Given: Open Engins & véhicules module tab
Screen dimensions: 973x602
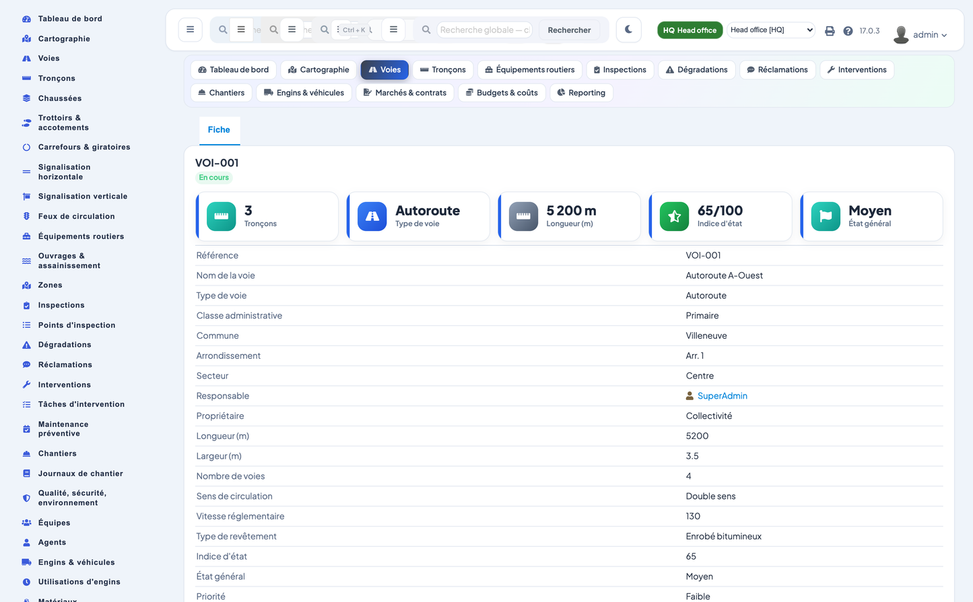Looking at the screenshot, I should [304, 92].
